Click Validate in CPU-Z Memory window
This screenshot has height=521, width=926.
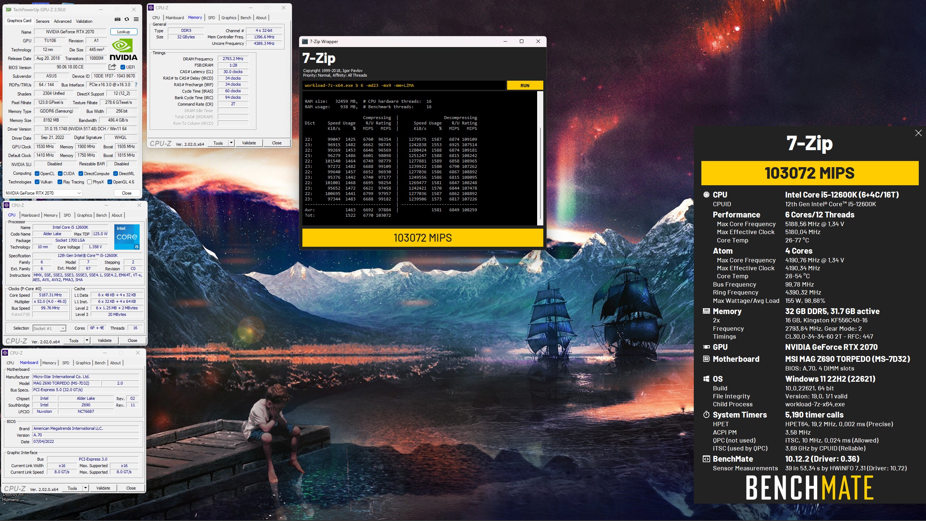(249, 143)
